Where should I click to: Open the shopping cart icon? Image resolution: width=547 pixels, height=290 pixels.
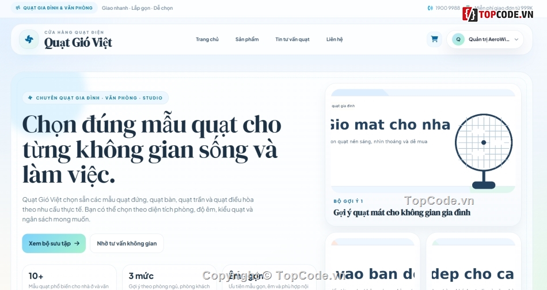click(434, 39)
